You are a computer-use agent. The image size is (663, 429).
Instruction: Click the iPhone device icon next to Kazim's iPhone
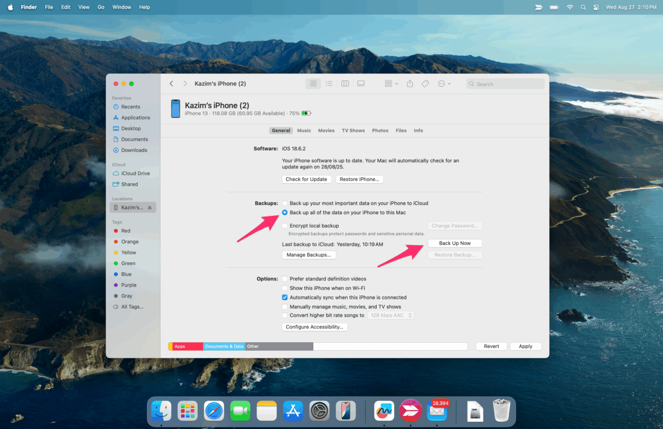click(x=175, y=108)
